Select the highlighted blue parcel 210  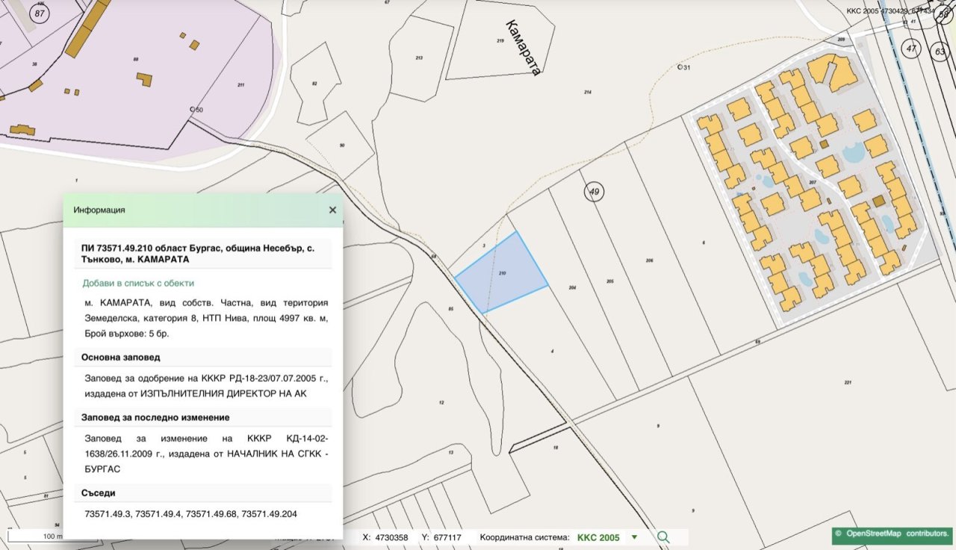(501, 273)
